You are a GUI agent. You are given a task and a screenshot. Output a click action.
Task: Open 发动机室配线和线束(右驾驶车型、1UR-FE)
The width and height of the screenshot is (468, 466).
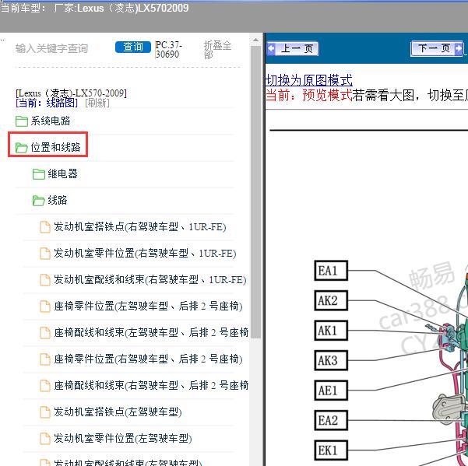pos(150,279)
